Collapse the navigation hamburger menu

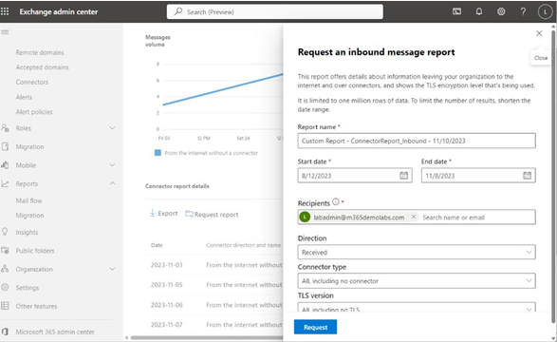[5, 32]
